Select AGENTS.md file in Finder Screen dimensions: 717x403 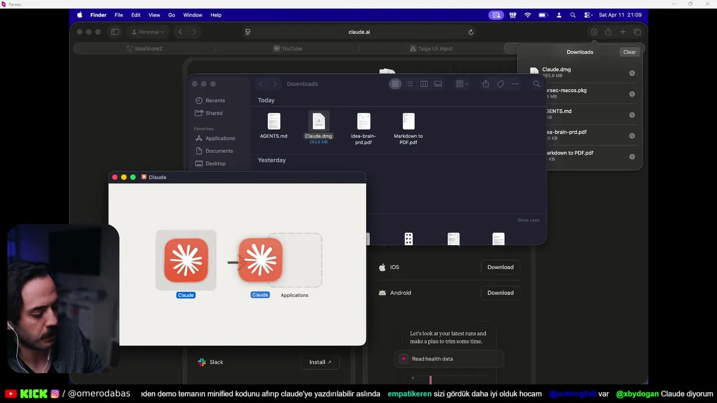274,125
